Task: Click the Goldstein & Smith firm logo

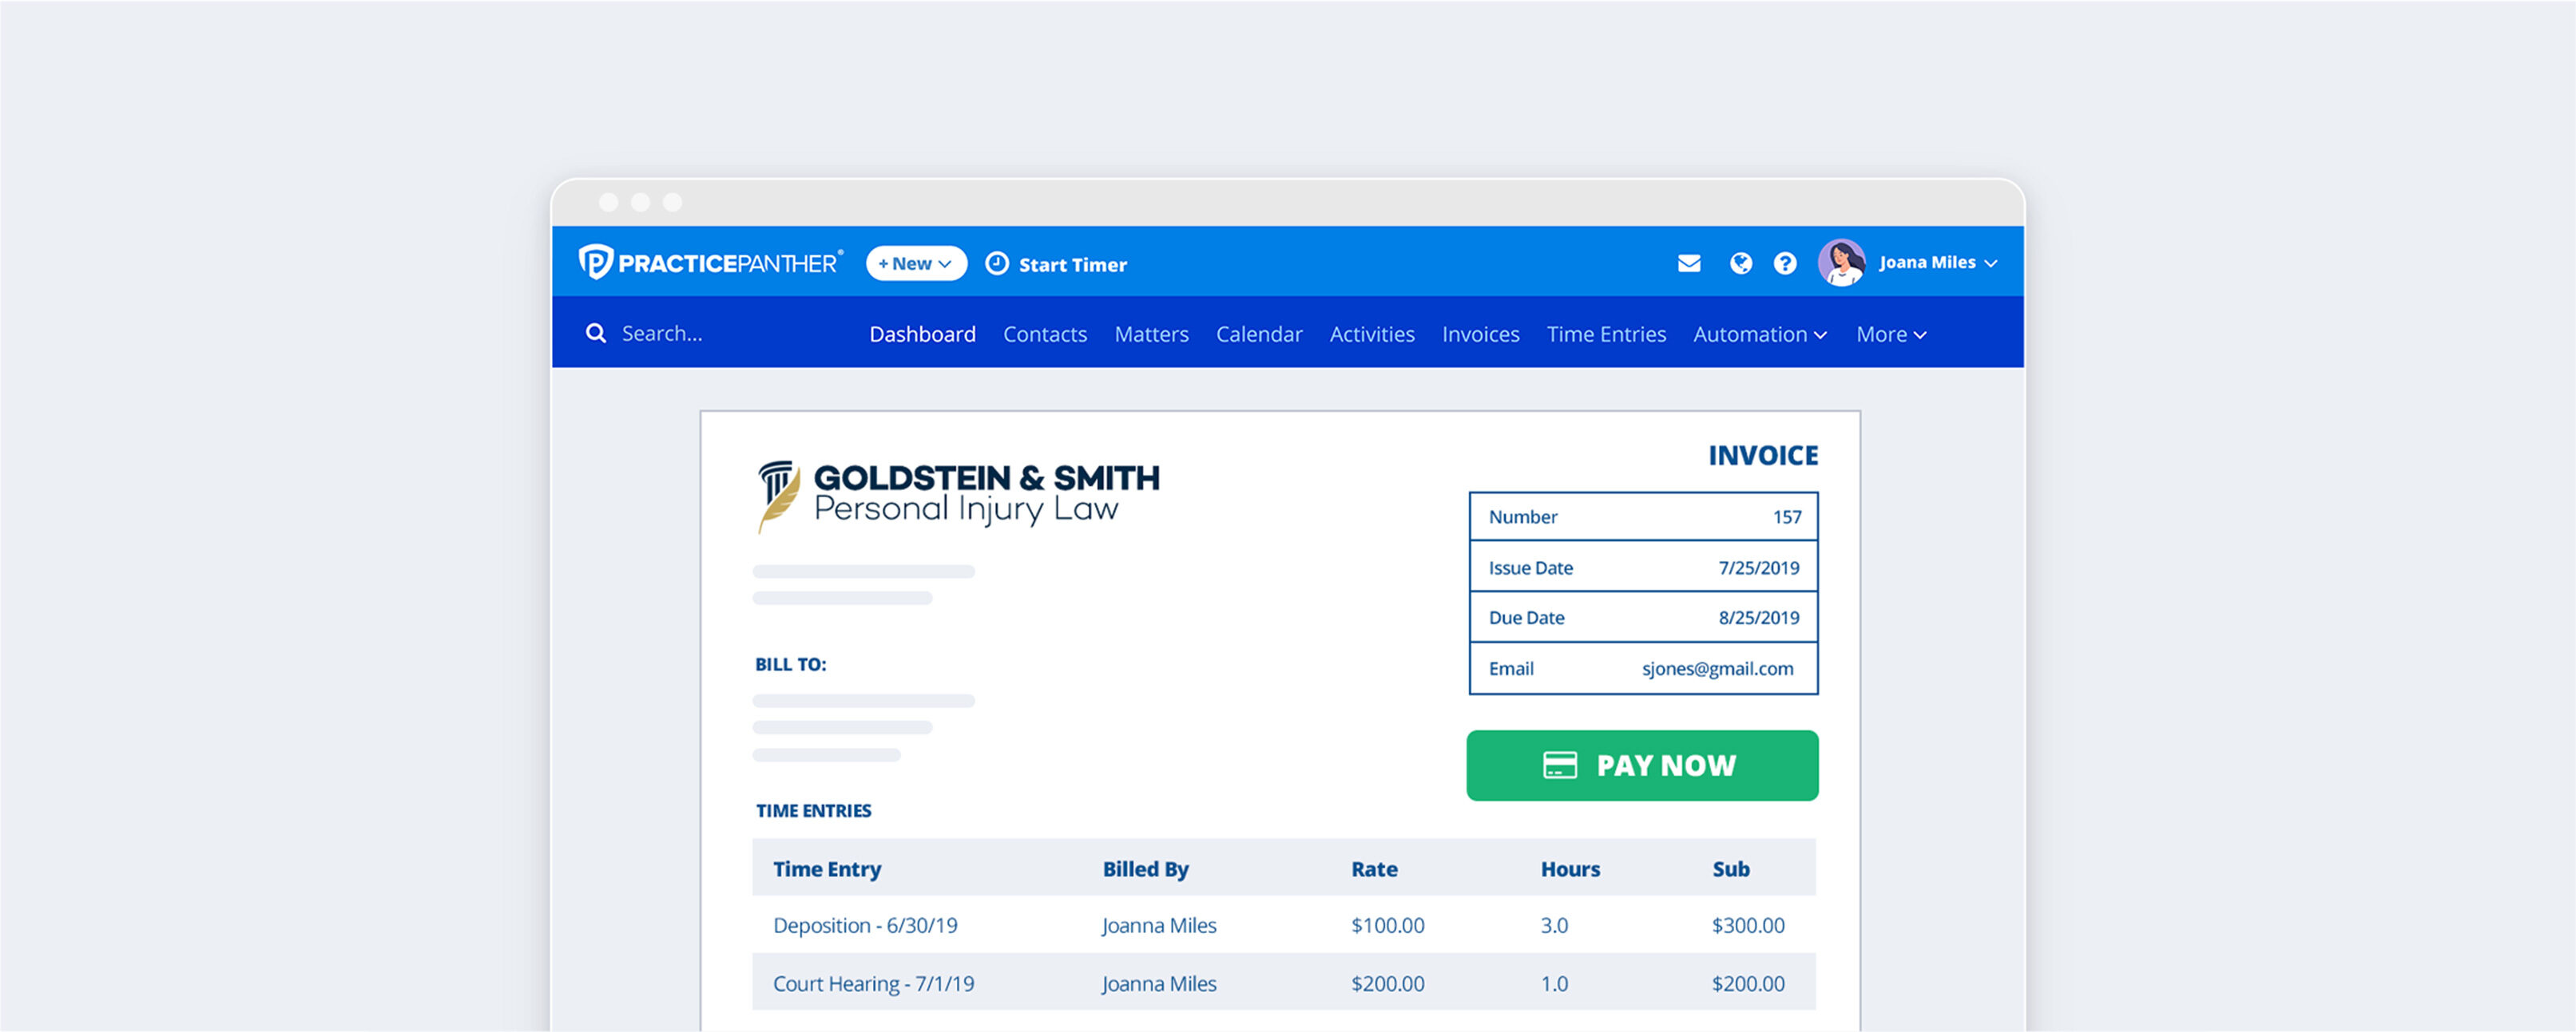Action: [958, 496]
